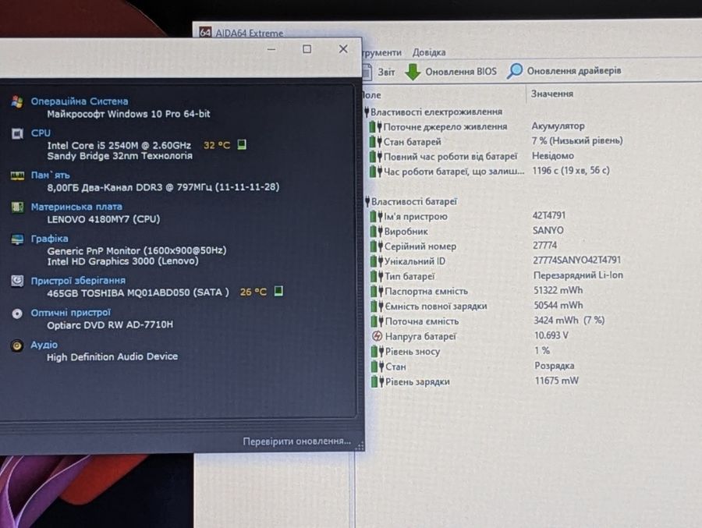The height and width of the screenshot is (528, 702).
Task: Open the Довідка menu in AIDA64
Action: click(429, 52)
